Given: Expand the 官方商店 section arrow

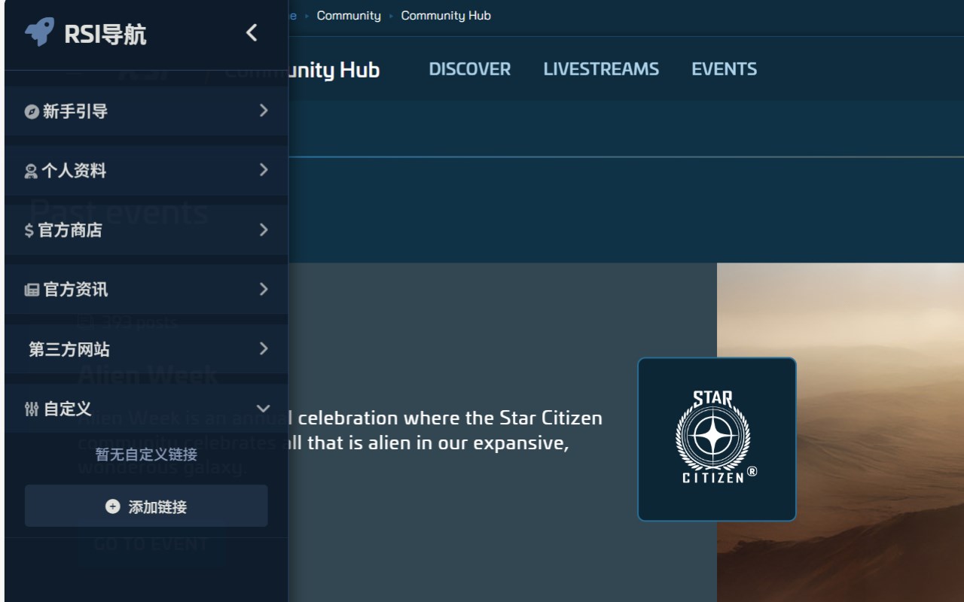Looking at the screenshot, I should point(263,230).
